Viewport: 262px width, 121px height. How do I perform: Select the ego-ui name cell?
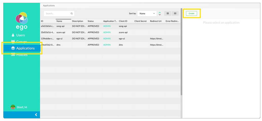(59, 38)
